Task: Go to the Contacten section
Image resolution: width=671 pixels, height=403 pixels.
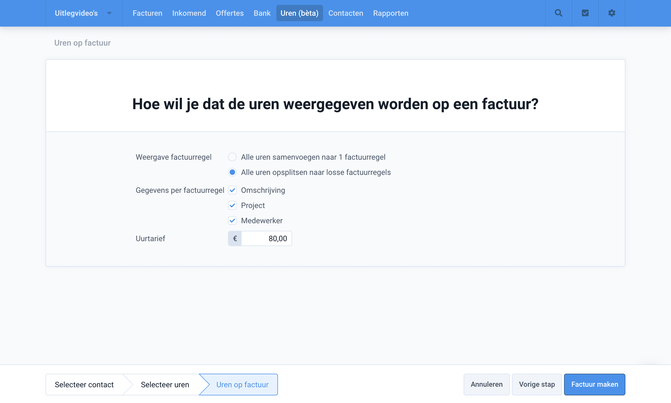Action: point(345,13)
